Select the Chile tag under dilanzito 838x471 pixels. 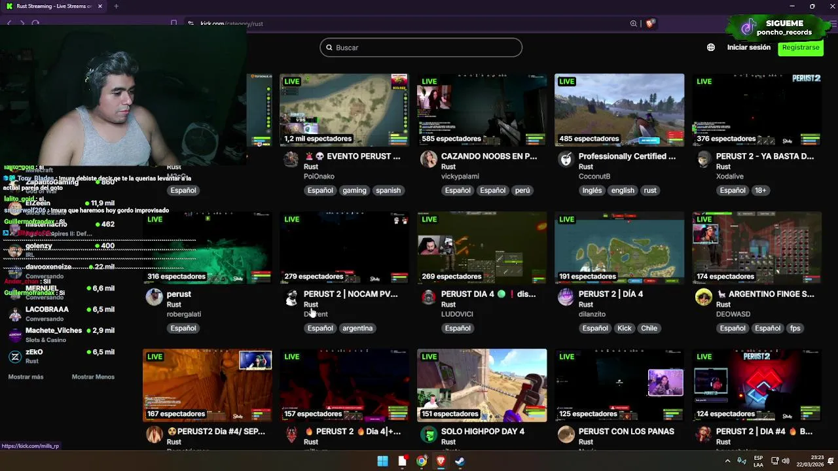tap(649, 328)
